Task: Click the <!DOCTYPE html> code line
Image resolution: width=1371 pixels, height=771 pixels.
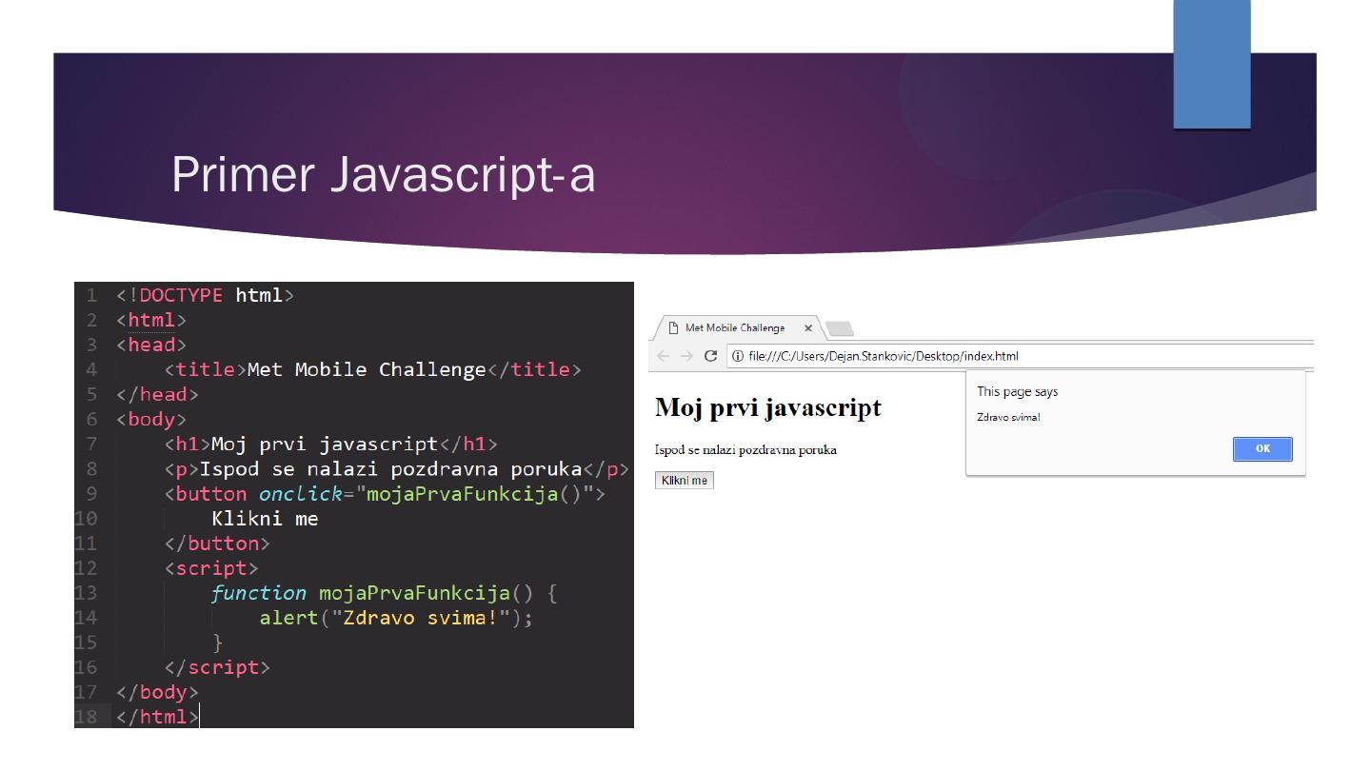Action: tap(205, 295)
